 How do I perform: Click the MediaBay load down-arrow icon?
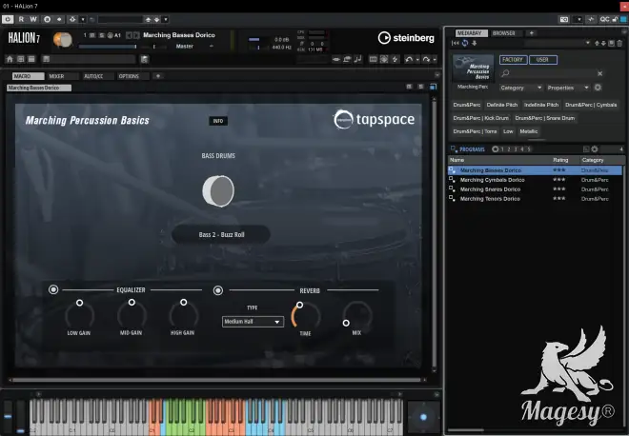(474, 43)
